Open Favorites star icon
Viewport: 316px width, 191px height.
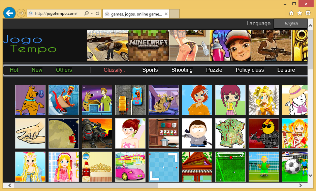pos(299,13)
